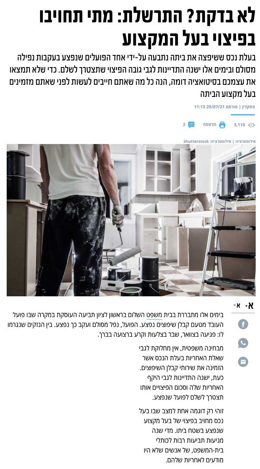This screenshot has width=260, height=469.
Task: Send the article by email icon
Action: click(x=243, y=362)
